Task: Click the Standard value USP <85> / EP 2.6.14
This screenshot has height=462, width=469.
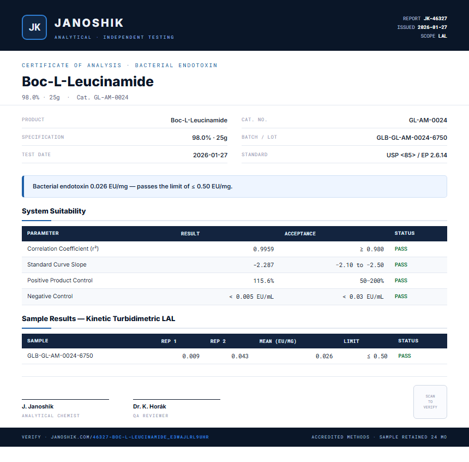Action: (417, 155)
